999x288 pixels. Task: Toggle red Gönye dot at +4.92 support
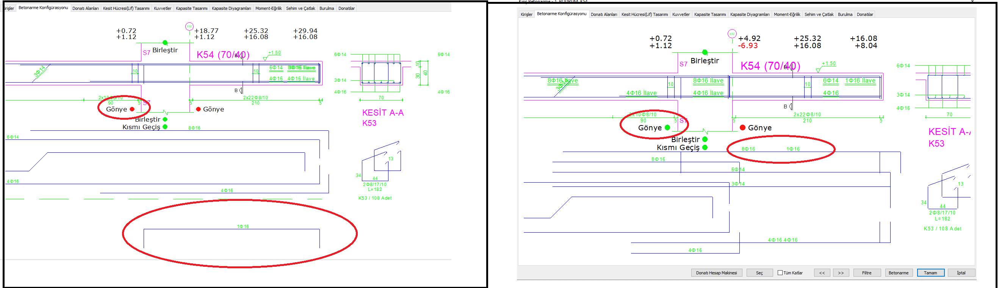(742, 128)
